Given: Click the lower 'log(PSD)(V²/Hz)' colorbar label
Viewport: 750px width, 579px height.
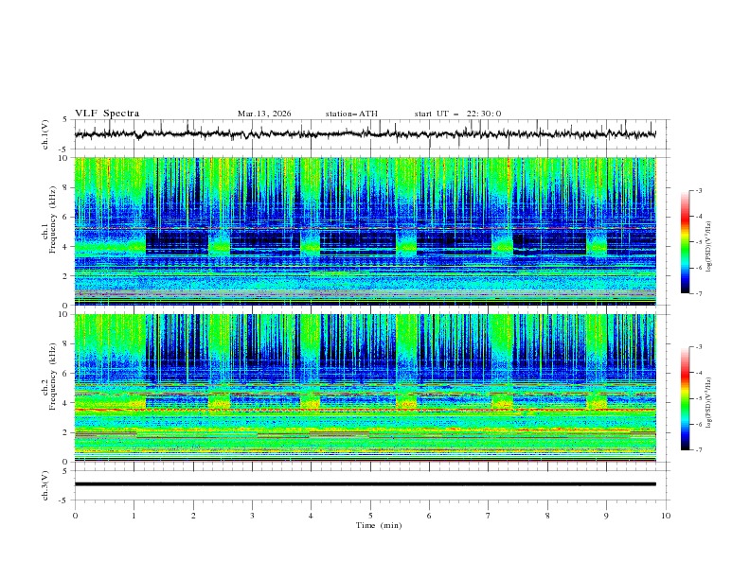Looking at the screenshot, I should [709, 403].
